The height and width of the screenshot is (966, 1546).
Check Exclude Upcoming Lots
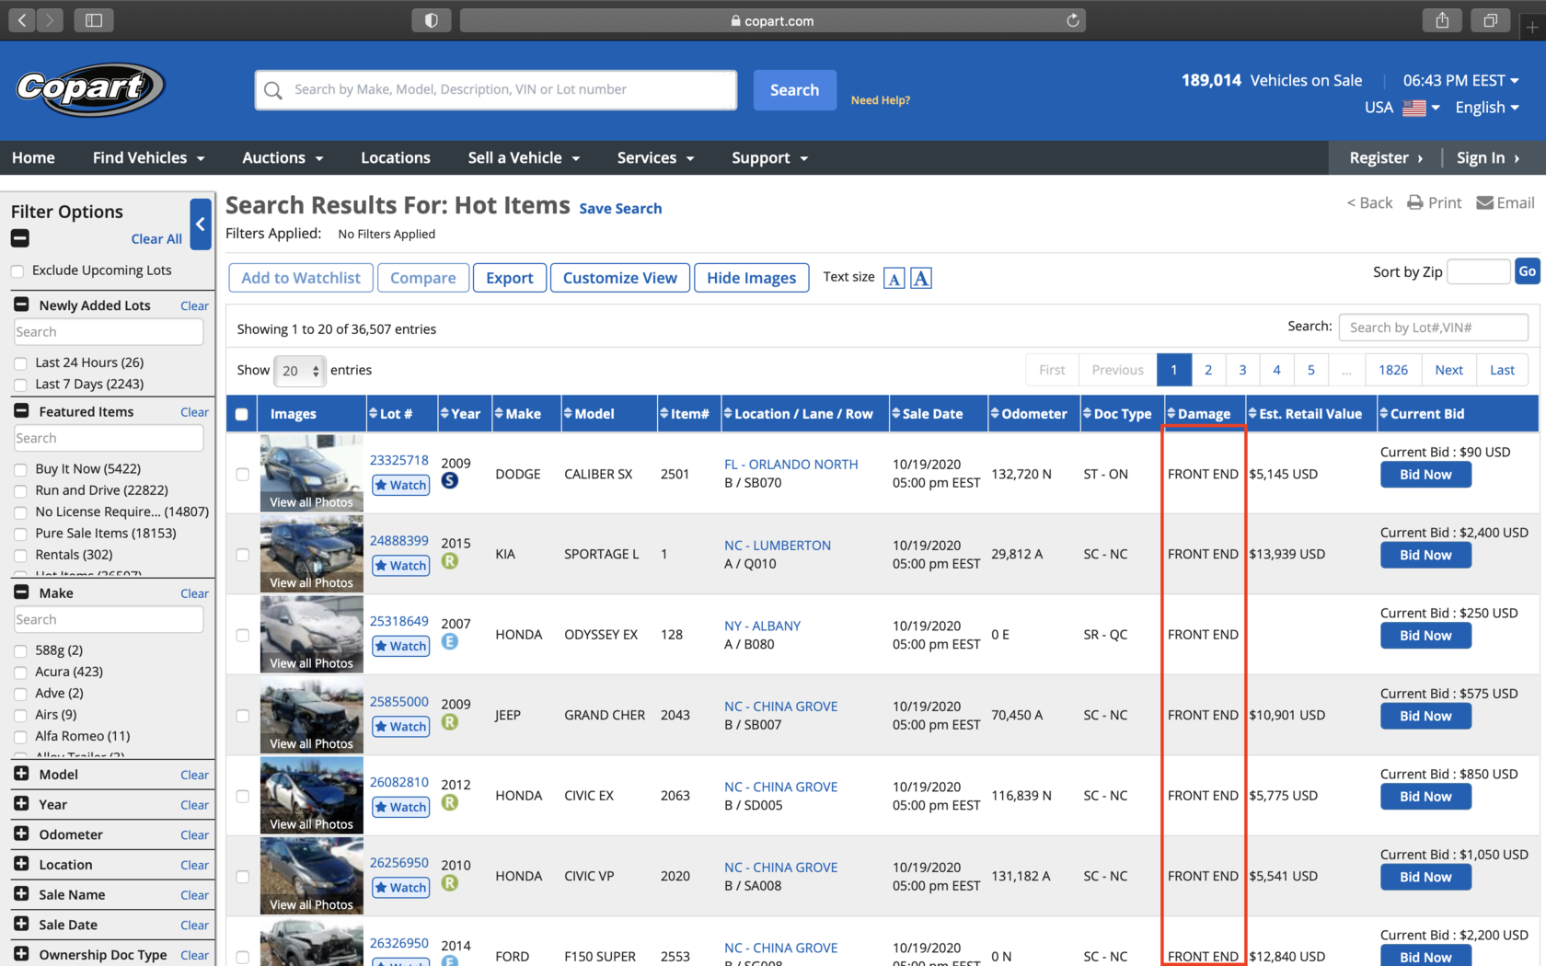(x=17, y=270)
